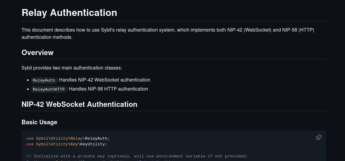345x161 pixels.
Task: Select the intro paragraph starting "This document describes"
Action: pyautogui.click(x=168, y=33)
